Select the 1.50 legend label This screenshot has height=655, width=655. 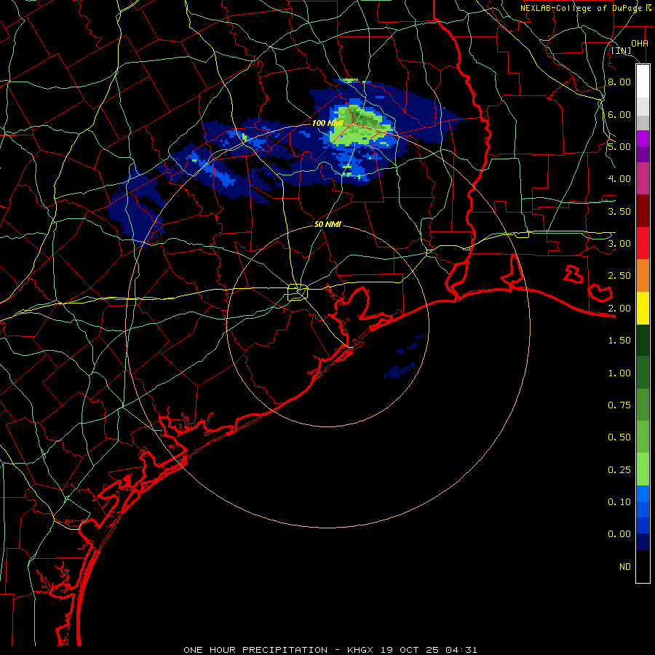tap(619, 341)
